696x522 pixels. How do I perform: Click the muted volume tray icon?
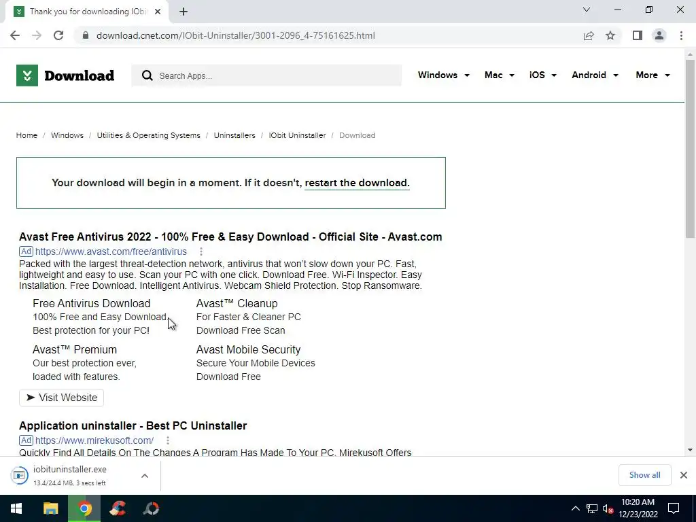pyautogui.click(x=608, y=508)
